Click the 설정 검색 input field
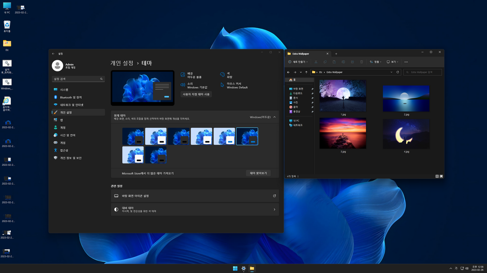This screenshot has height=273, width=487. click(78, 79)
